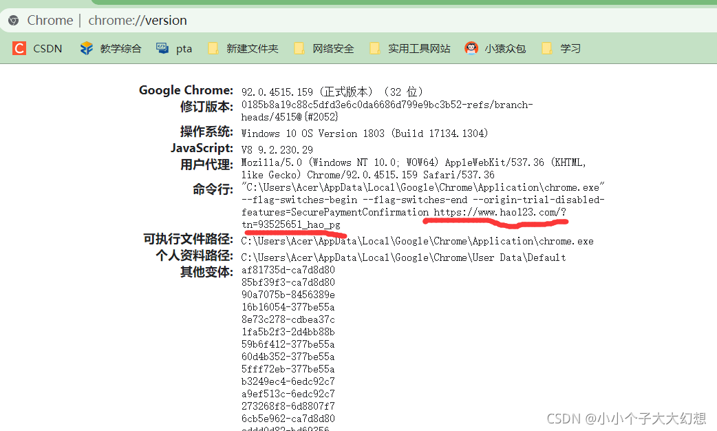Click the 小猿众包 monkey icon
Viewport: 717px width, 431px height.
tap(471, 48)
